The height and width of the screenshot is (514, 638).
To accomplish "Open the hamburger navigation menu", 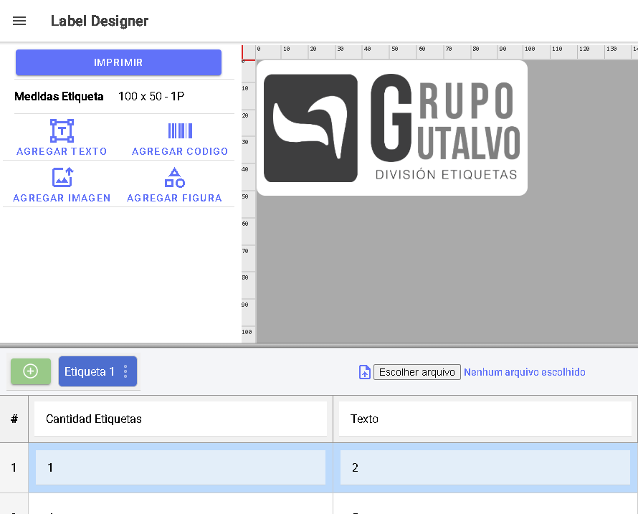I will 19,21.
